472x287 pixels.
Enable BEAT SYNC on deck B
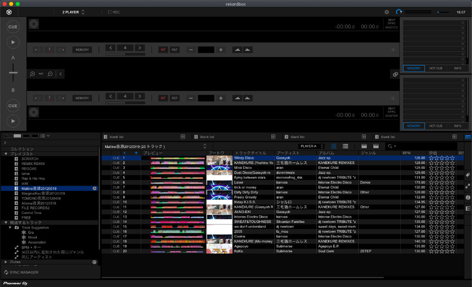click(392, 110)
